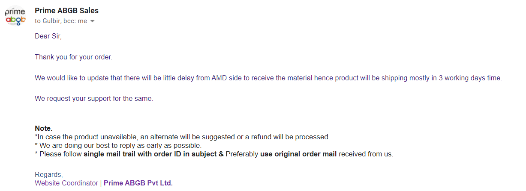Click the 'We request your support' sentence
Screen dimensions: 526x191
[94, 98]
